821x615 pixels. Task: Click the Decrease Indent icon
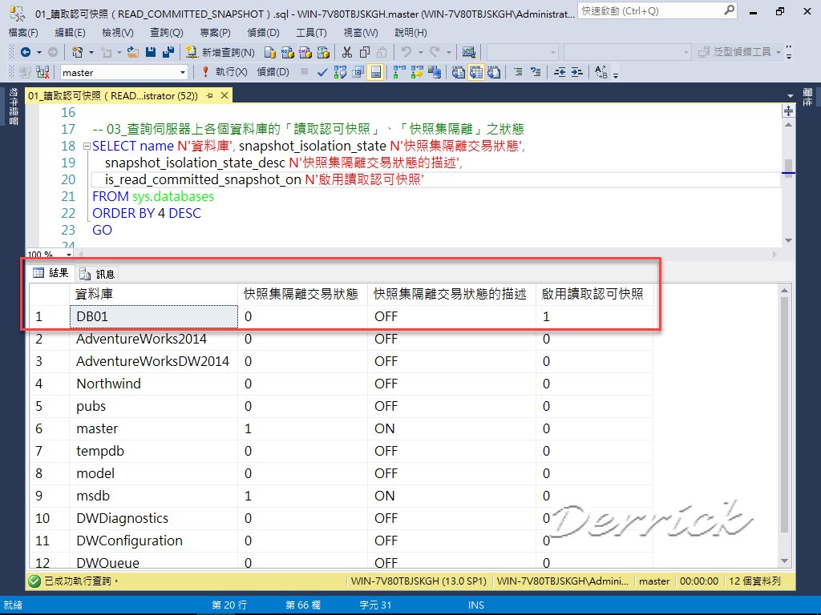point(559,72)
